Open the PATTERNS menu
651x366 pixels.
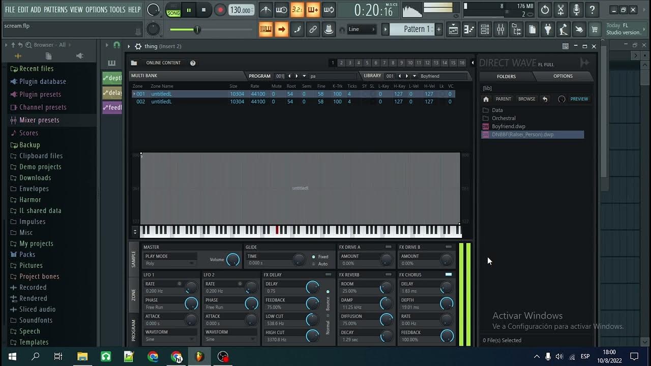click(55, 10)
